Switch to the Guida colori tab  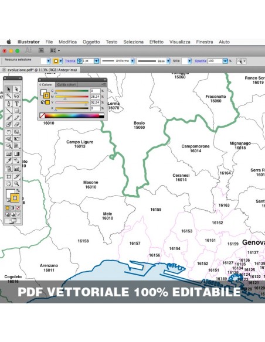pyautogui.click(x=66, y=85)
